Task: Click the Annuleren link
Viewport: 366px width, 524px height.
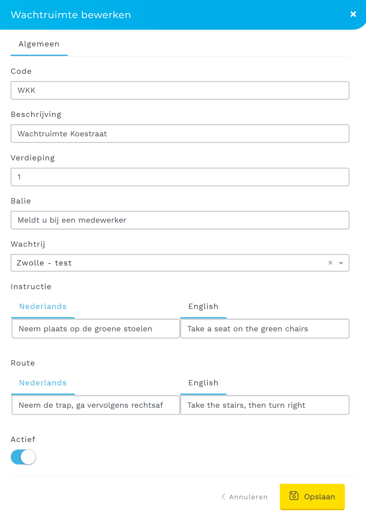Action: pos(248,497)
